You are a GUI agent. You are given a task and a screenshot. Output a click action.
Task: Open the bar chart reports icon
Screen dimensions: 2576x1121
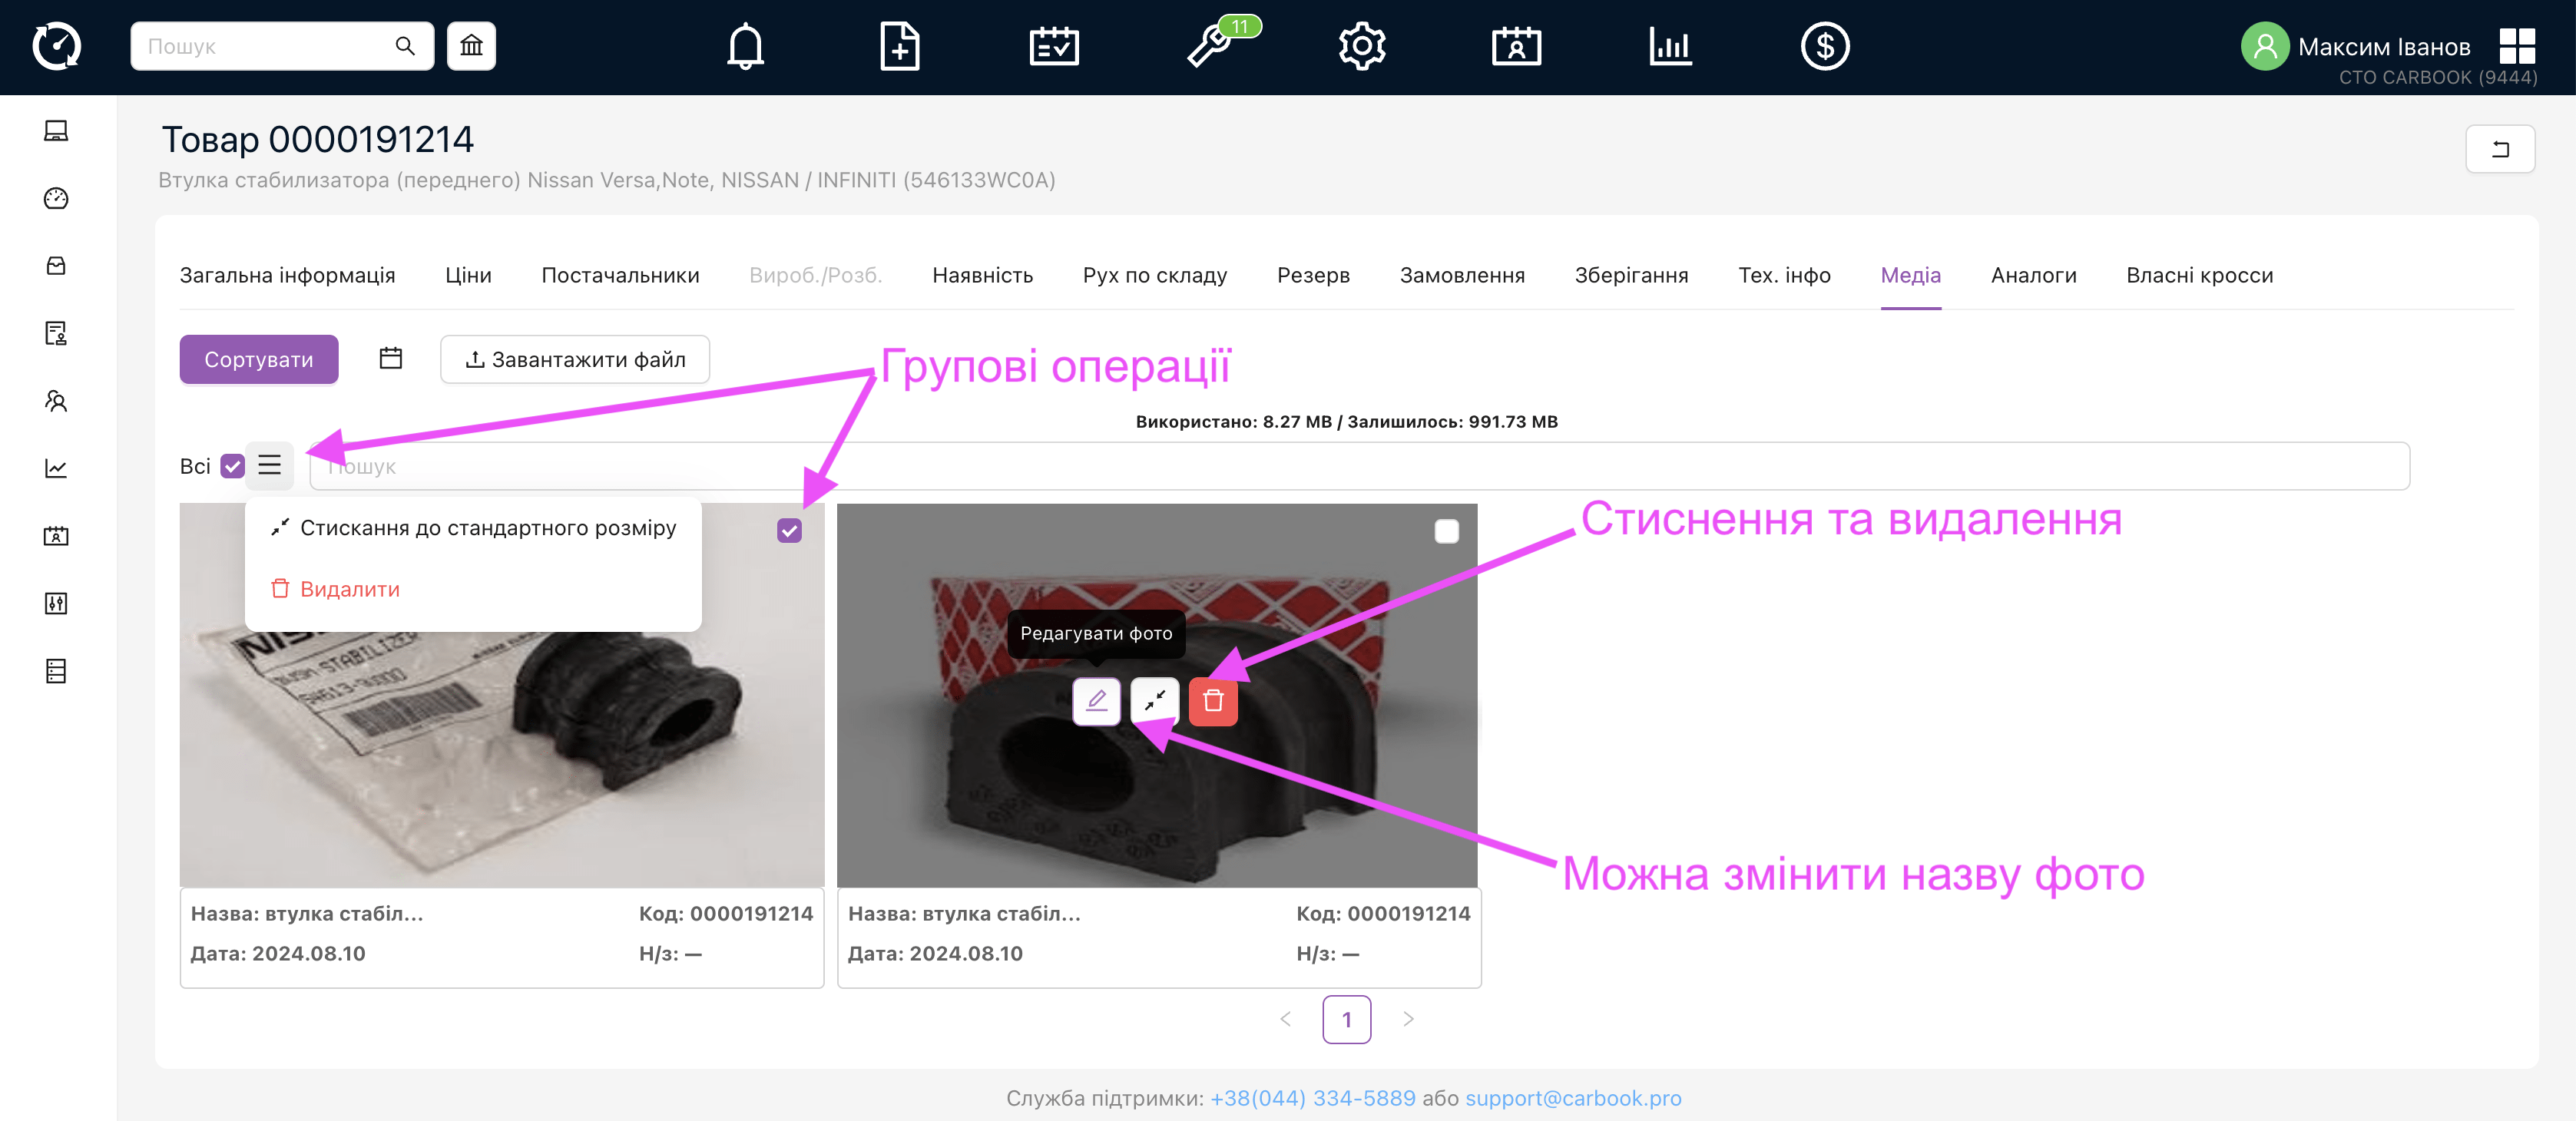[x=1670, y=46]
